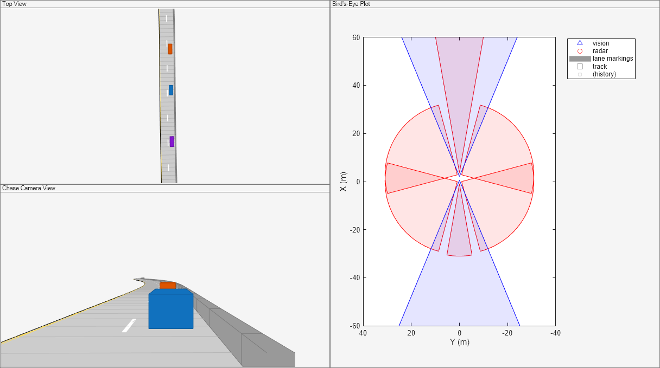Click the blue car in Top View
This screenshot has width=660, height=368.
[171, 90]
